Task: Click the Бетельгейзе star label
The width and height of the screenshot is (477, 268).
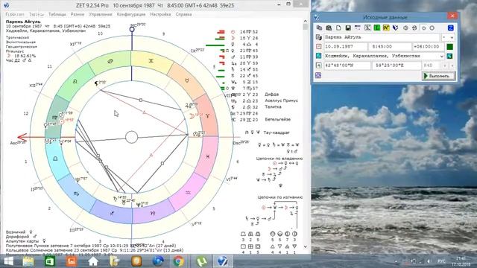Action: 278,119
